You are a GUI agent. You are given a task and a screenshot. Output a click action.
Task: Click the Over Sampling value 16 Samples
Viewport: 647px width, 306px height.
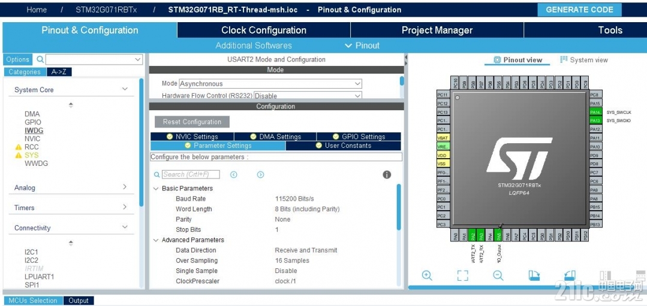[x=292, y=260]
